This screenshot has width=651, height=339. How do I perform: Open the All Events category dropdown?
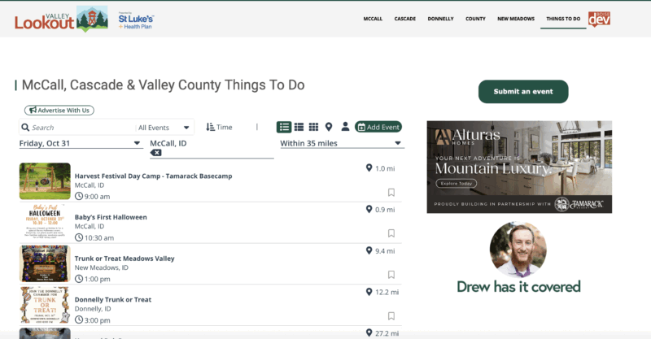coord(164,128)
